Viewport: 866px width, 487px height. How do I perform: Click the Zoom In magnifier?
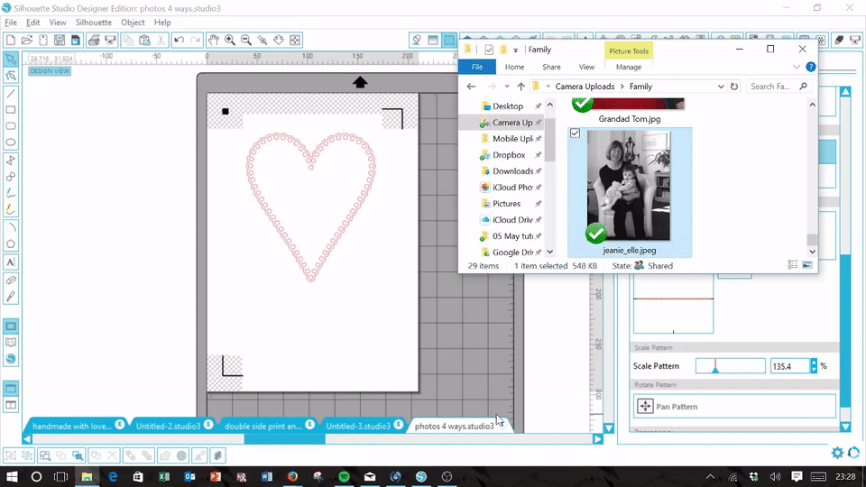(230, 40)
